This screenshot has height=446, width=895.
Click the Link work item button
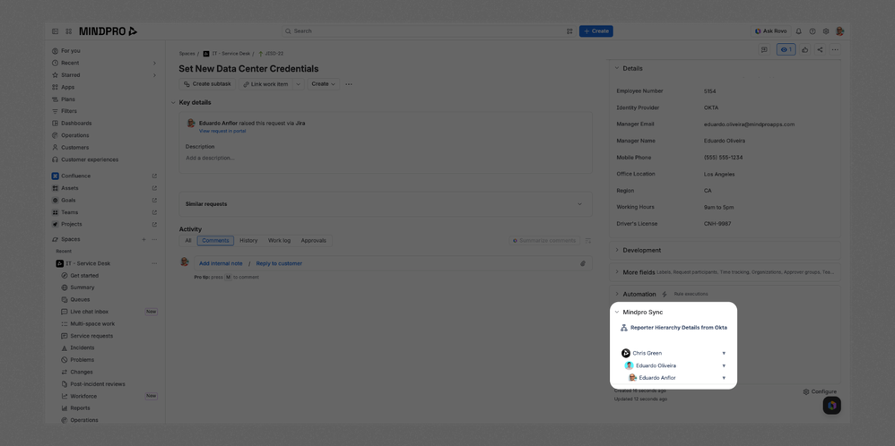point(265,84)
